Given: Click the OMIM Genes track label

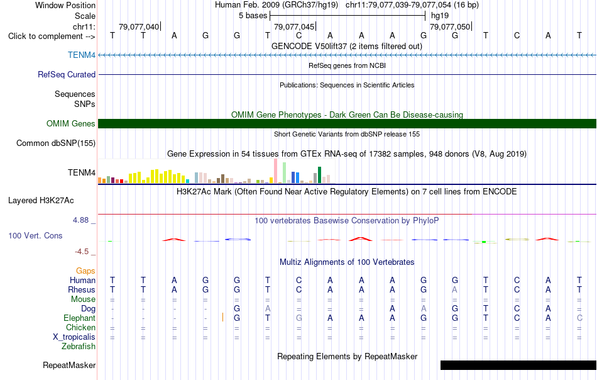Looking at the screenshot, I should pos(71,123).
